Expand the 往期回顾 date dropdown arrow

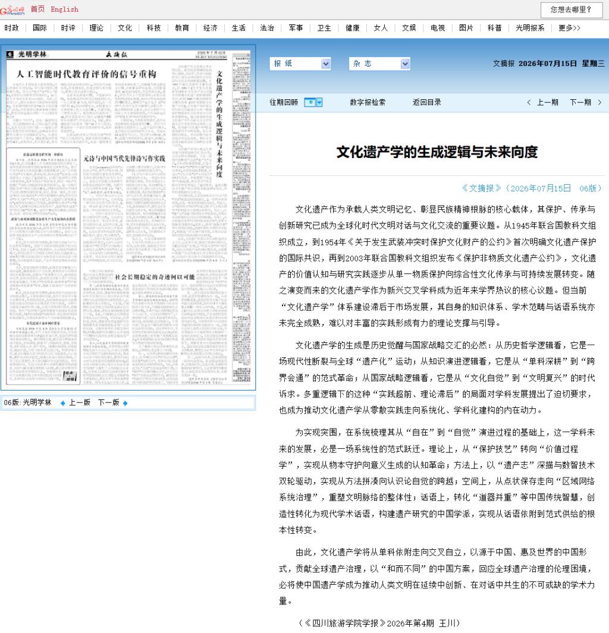[x=319, y=103]
